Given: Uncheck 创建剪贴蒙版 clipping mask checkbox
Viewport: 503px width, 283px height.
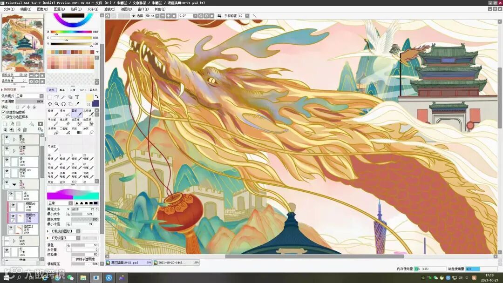Looking at the screenshot, I should [x=4, y=112].
